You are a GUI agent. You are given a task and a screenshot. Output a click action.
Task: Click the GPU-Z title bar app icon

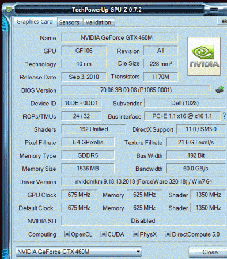(9, 9)
